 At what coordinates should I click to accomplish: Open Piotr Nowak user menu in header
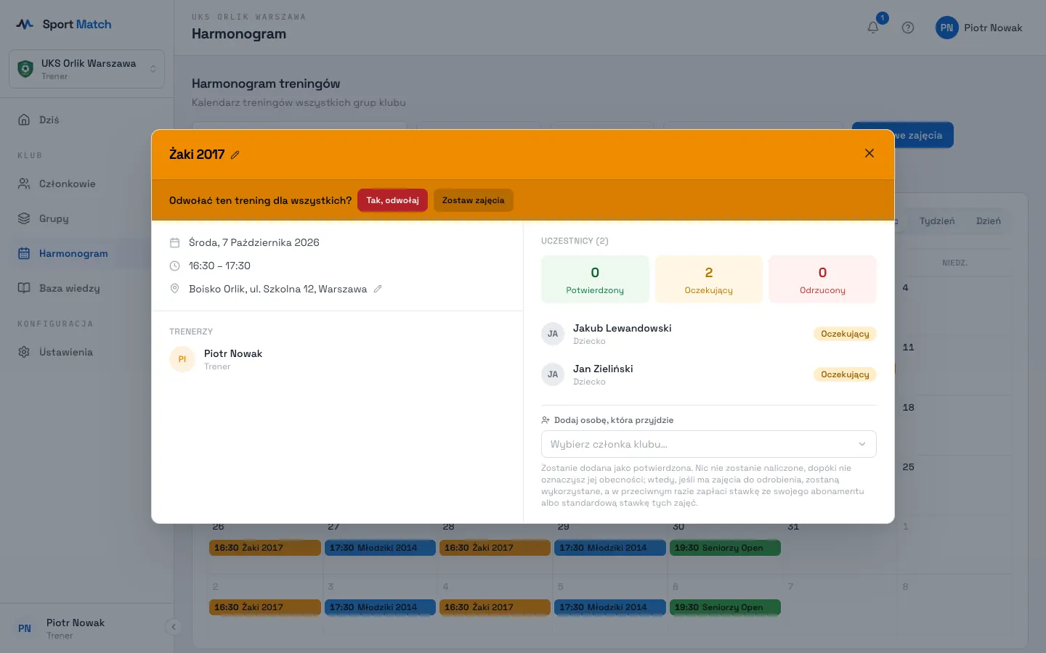979,28
